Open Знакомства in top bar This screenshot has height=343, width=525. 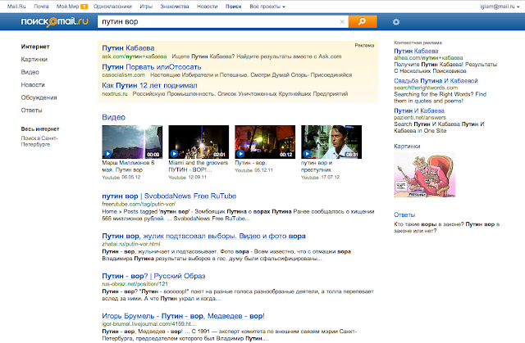click(x=175, y=7)
